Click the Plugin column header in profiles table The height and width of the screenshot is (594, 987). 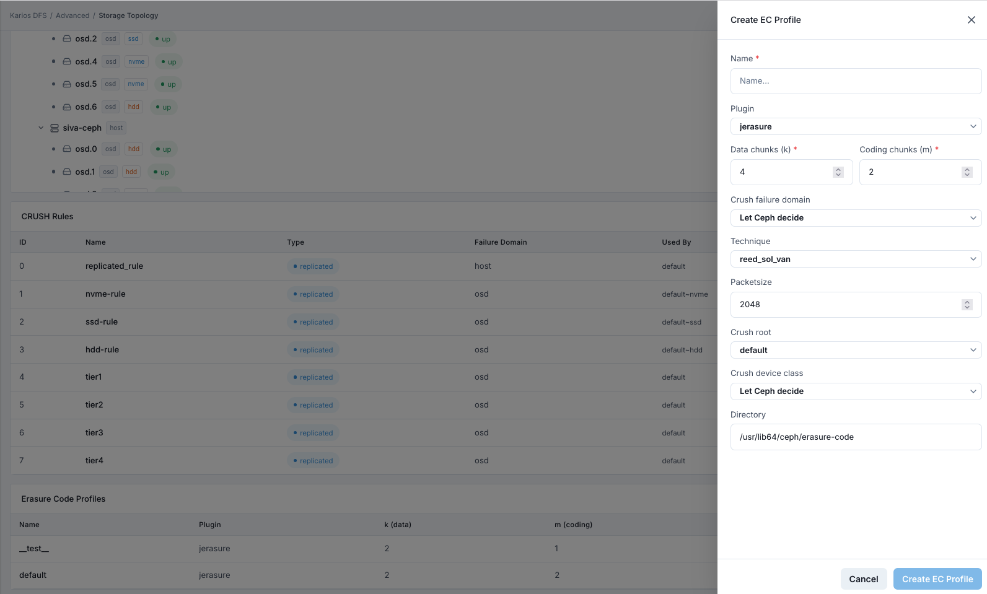click(210, 525)
